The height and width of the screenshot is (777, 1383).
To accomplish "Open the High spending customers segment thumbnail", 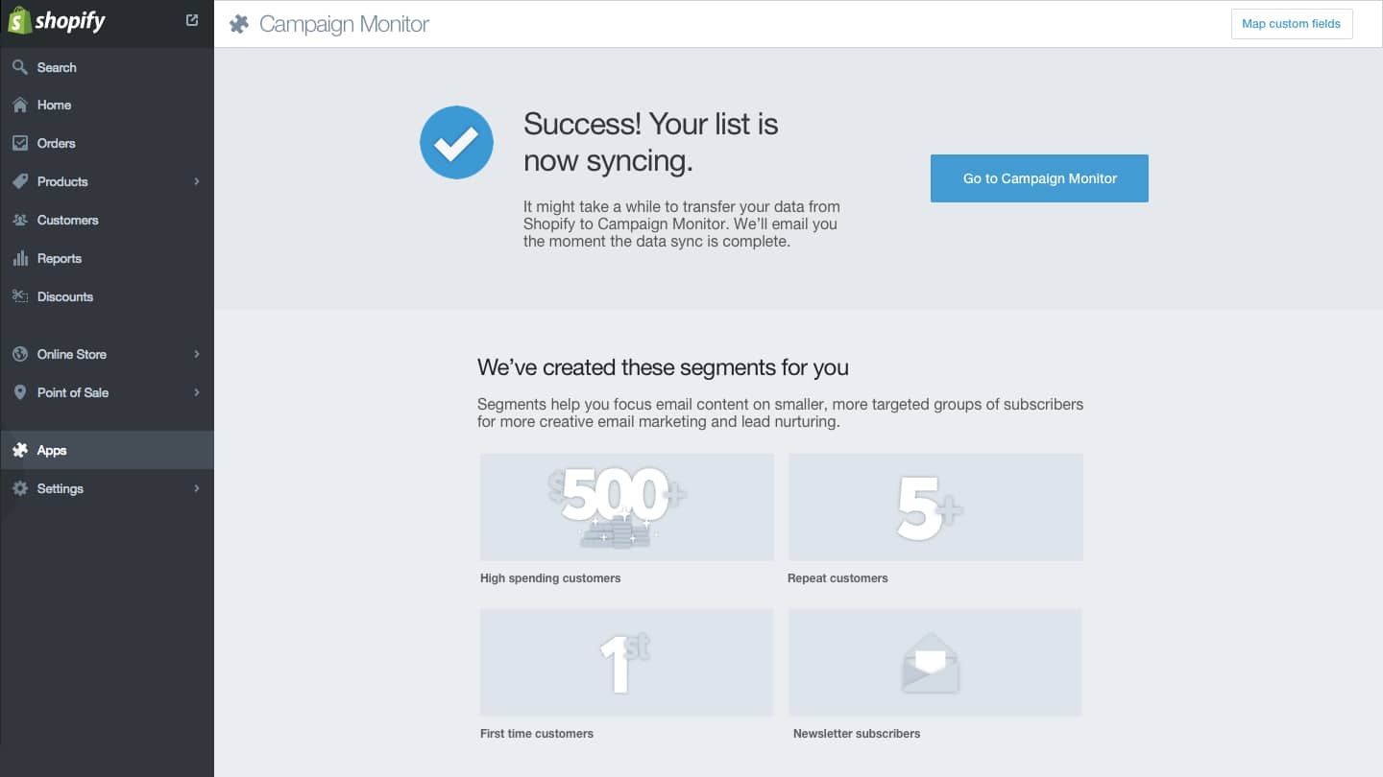I will coord(626,507).
